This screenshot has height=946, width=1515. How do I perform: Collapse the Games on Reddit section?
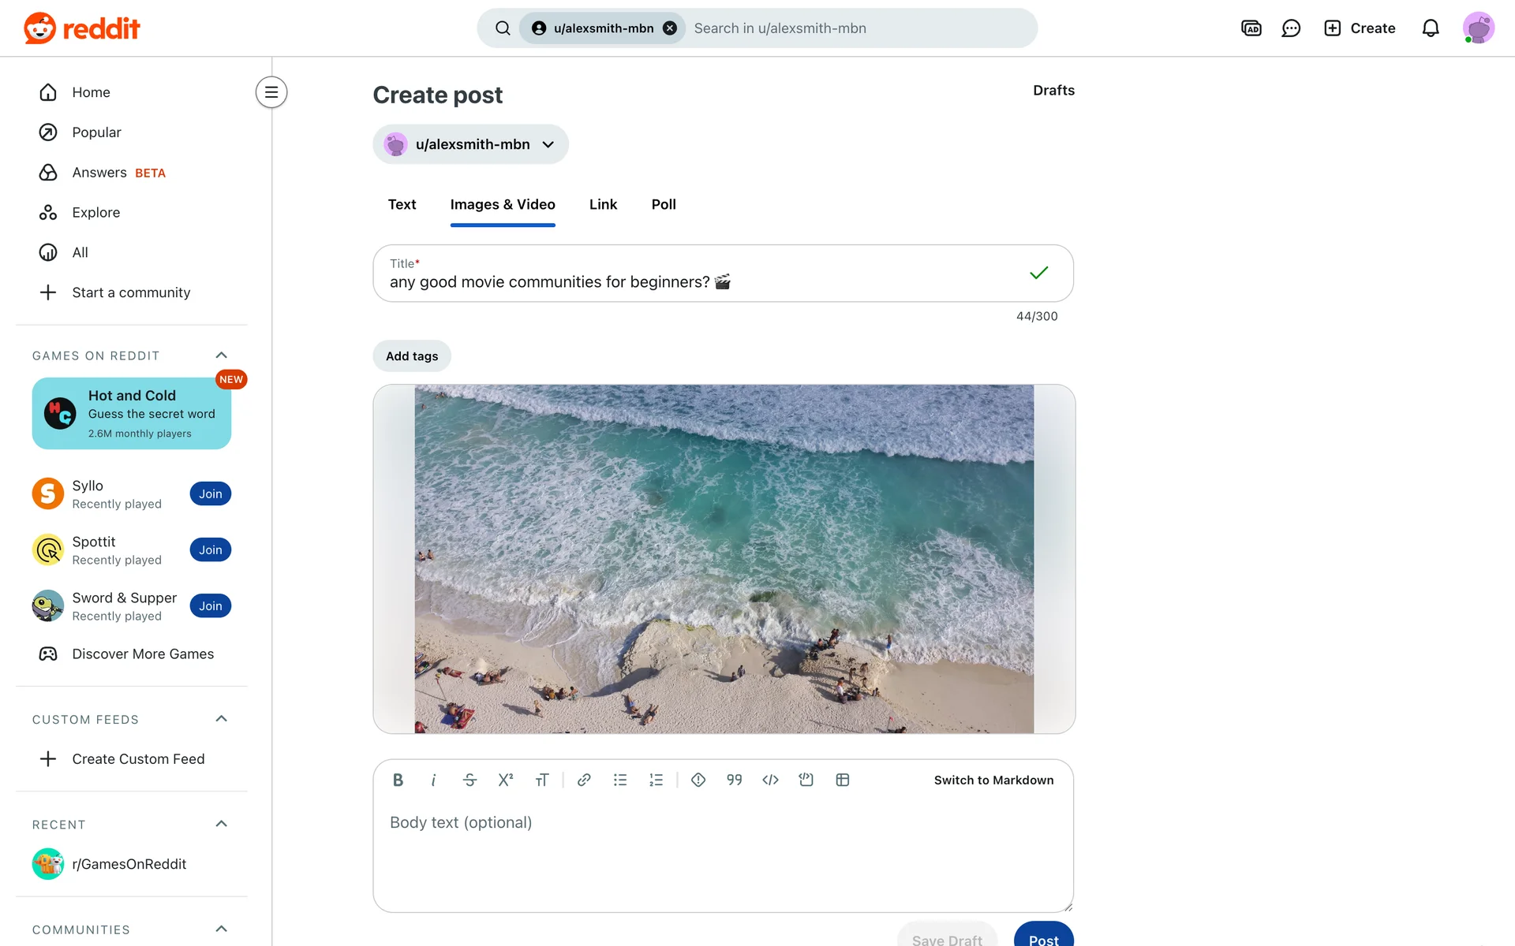[221, 356]
